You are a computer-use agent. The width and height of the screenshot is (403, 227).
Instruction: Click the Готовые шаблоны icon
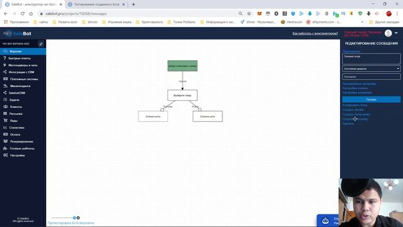point(5,148)
